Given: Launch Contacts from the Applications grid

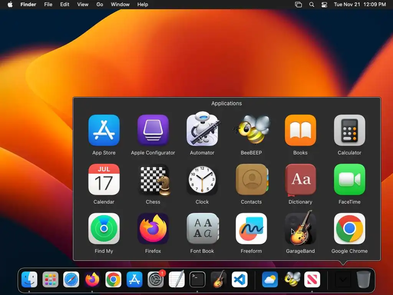Looking at the screenshot, I should [x=252, y=179].
